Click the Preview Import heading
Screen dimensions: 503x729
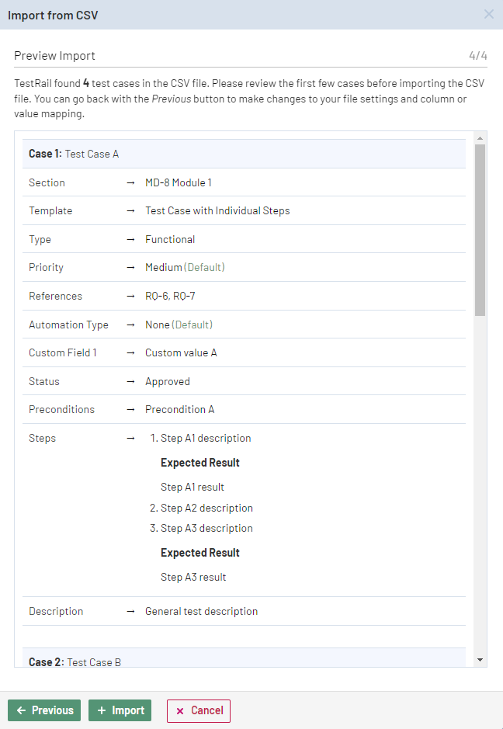click(54, 56)
